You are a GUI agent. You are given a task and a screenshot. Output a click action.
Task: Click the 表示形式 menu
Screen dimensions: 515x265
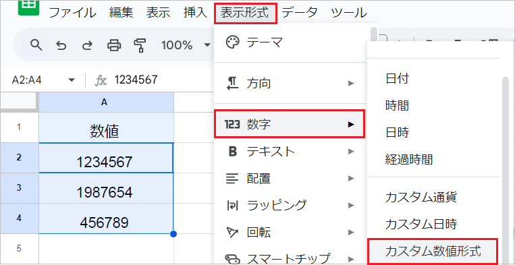245,13
